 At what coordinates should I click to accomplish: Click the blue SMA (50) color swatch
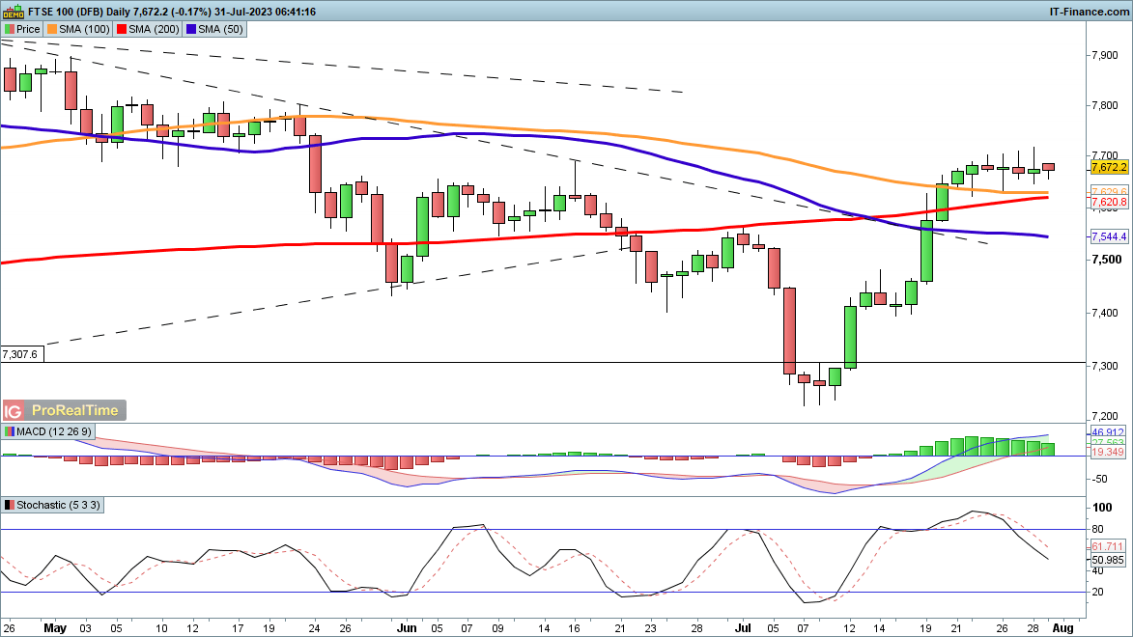190,29
